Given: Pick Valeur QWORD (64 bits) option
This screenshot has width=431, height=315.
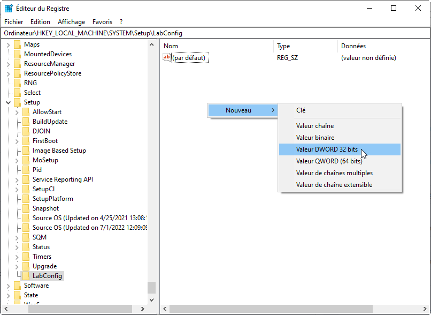Looking at the screenshot, I should coord(329,161).
